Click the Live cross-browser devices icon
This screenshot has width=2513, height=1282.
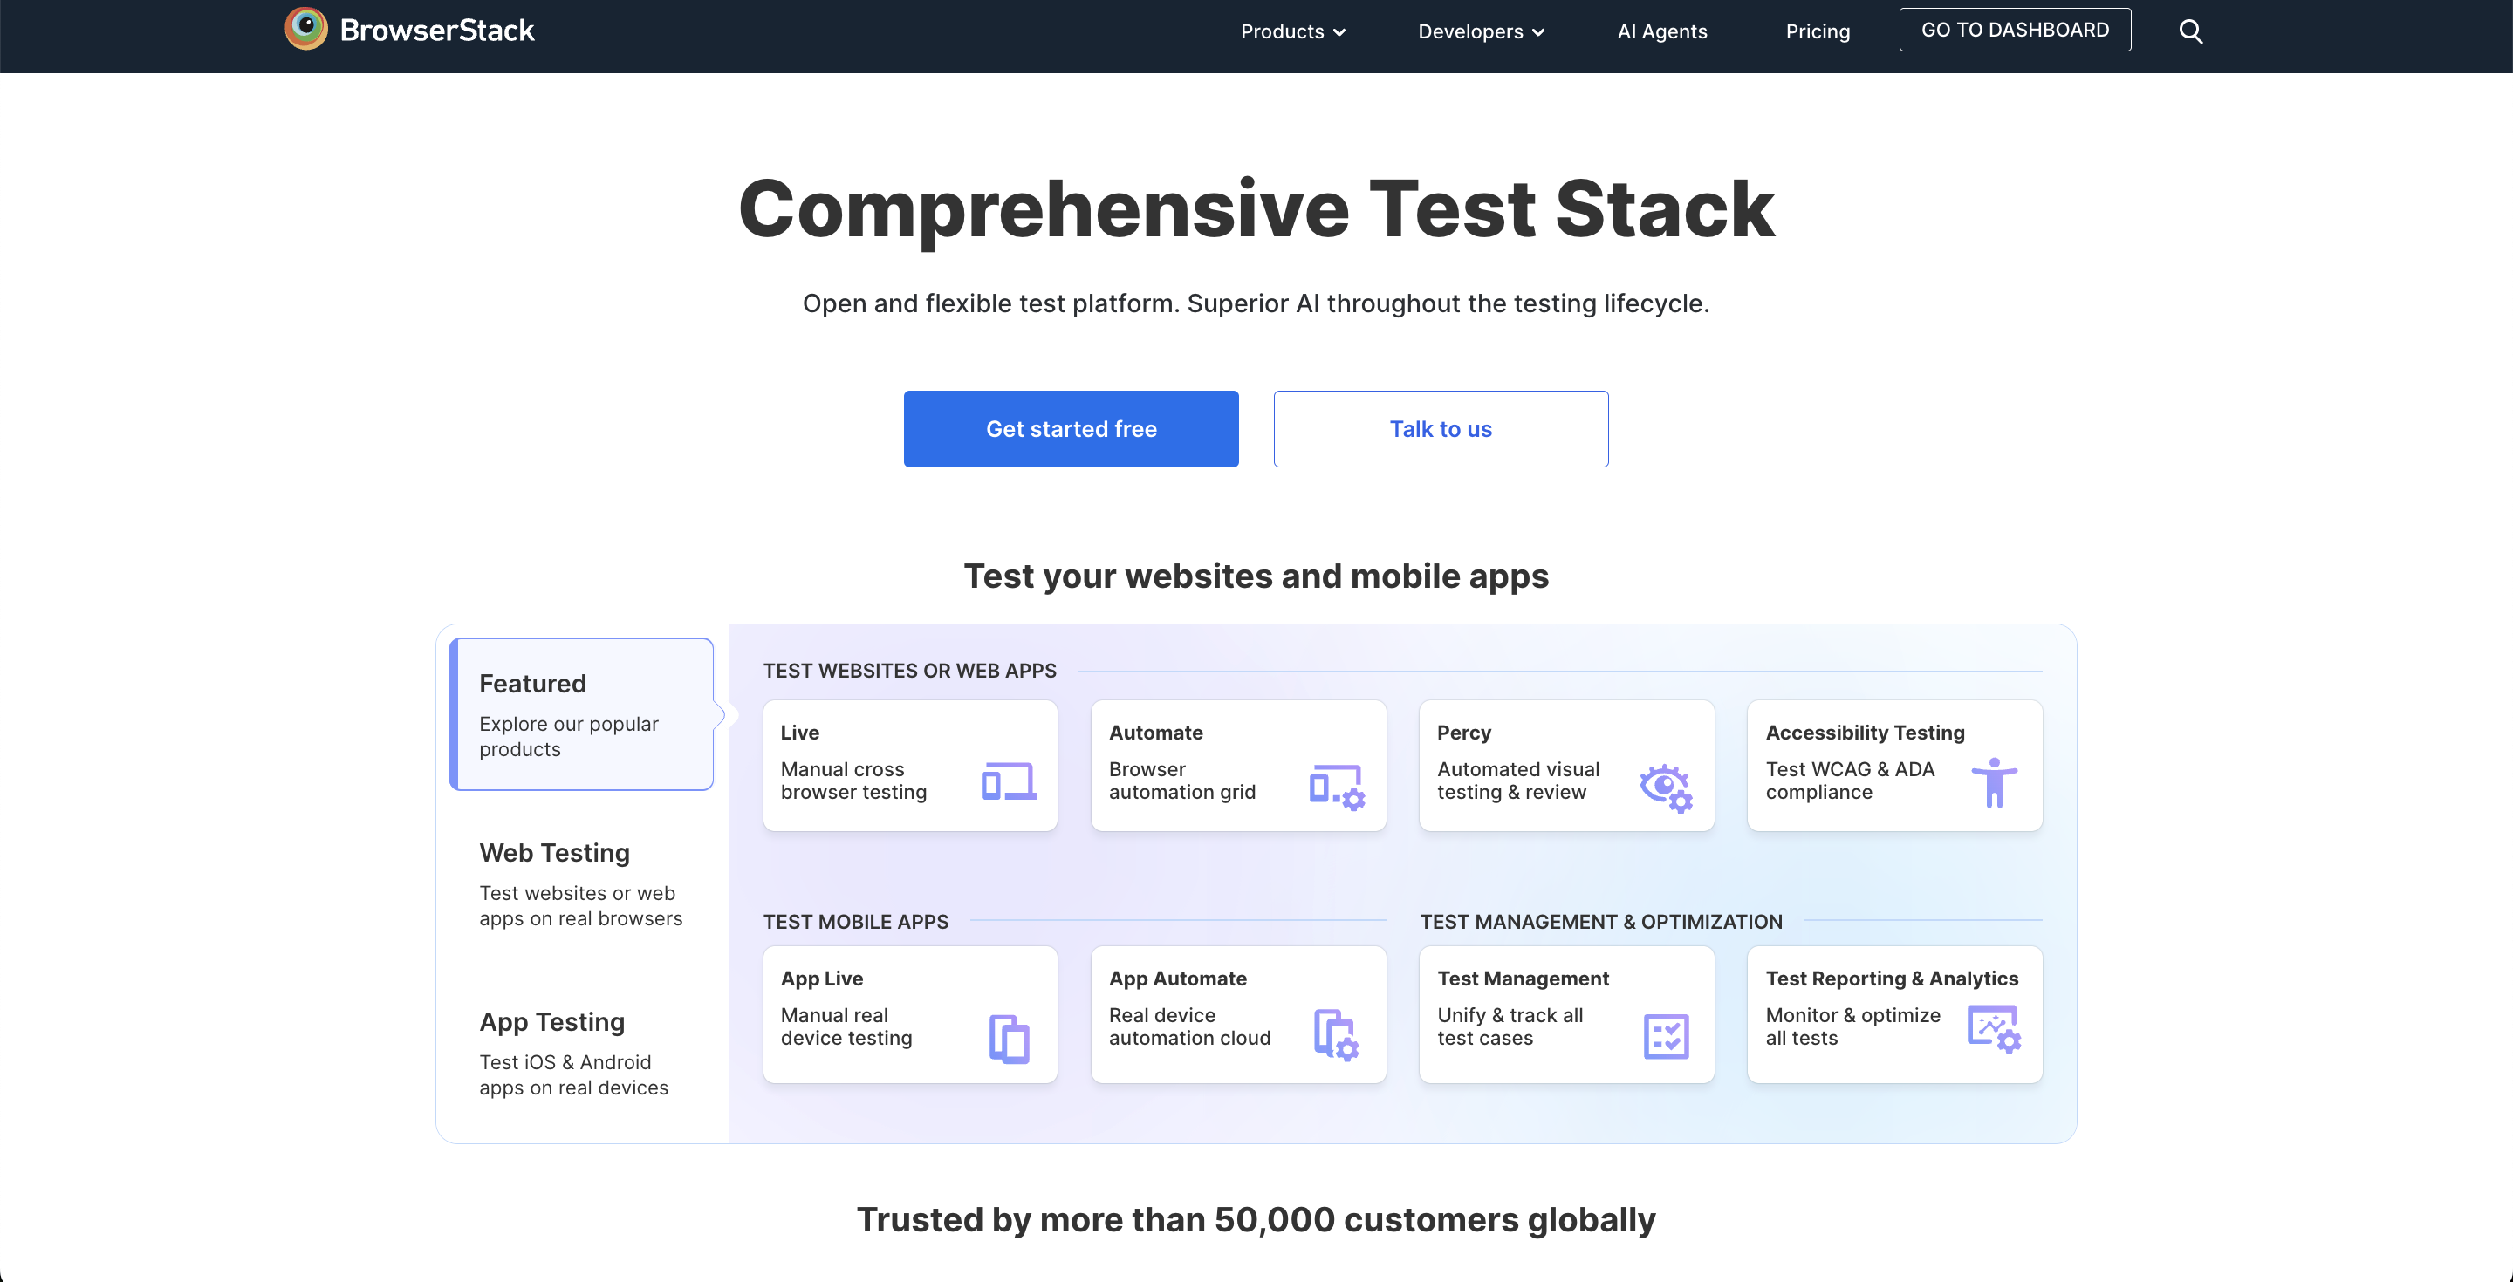pos(1008,782)
